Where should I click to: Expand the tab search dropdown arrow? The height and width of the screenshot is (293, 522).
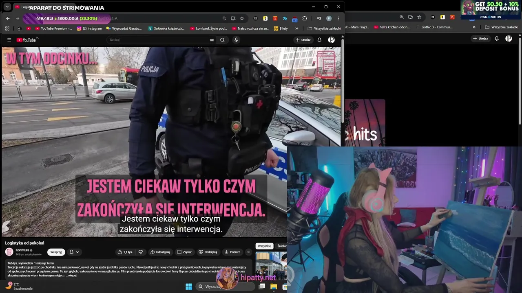[7, 7]
